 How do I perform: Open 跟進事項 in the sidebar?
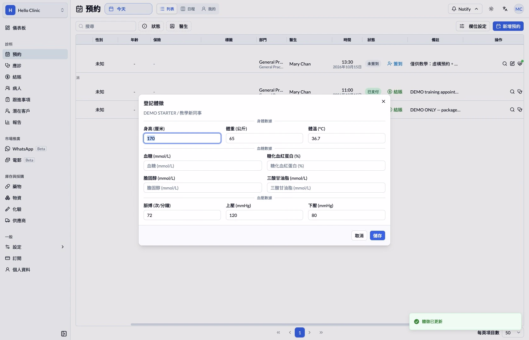[35, 99]
